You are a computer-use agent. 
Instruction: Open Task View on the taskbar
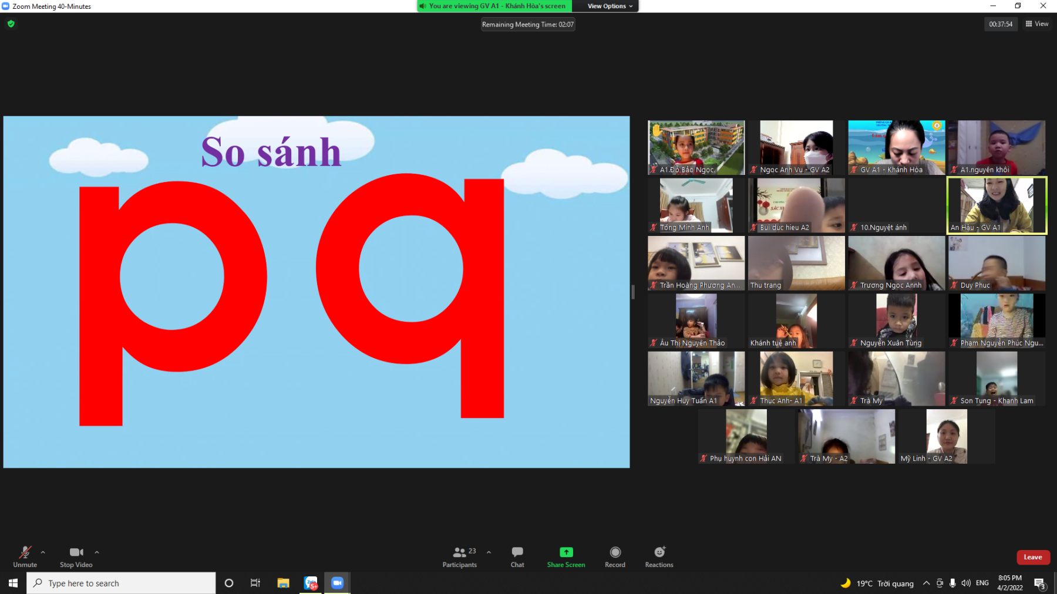[255, 583]
